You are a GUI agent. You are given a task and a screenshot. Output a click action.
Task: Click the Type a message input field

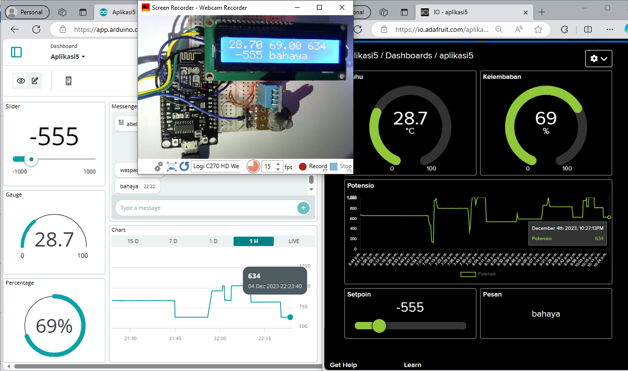(206, 208)
